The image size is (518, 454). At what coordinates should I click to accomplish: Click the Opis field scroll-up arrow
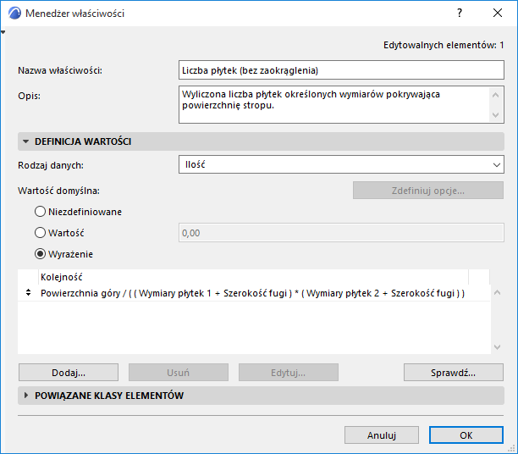(495, 95)
